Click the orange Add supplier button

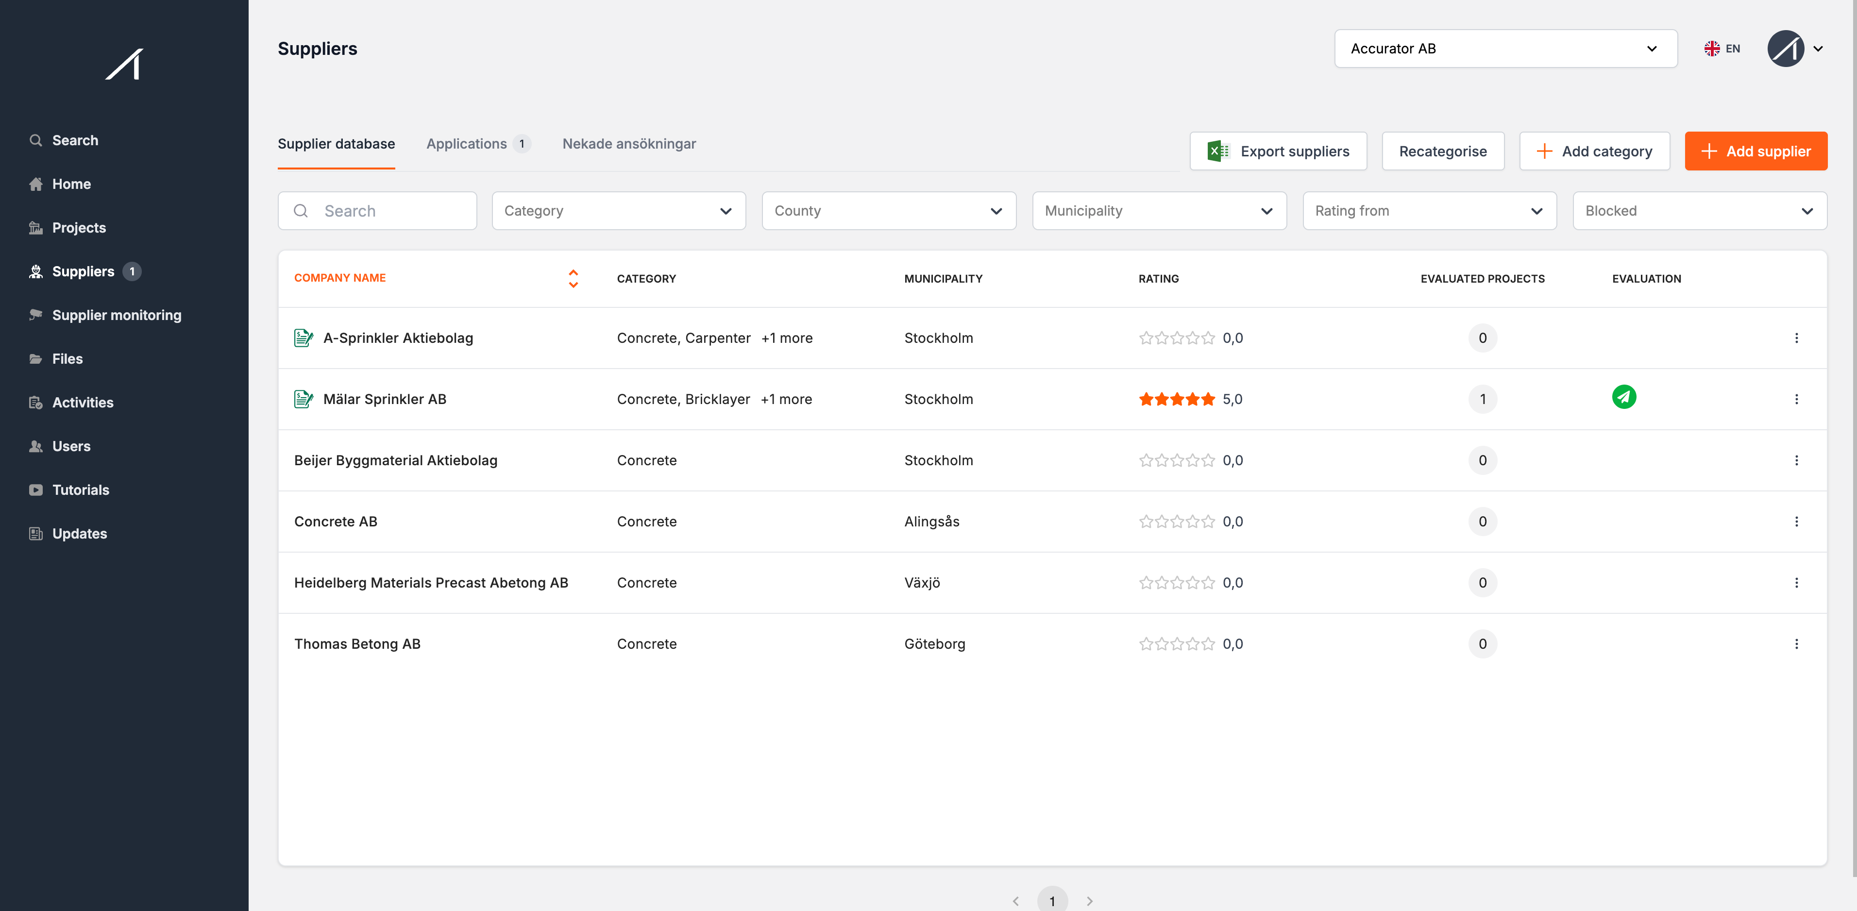1756,152
